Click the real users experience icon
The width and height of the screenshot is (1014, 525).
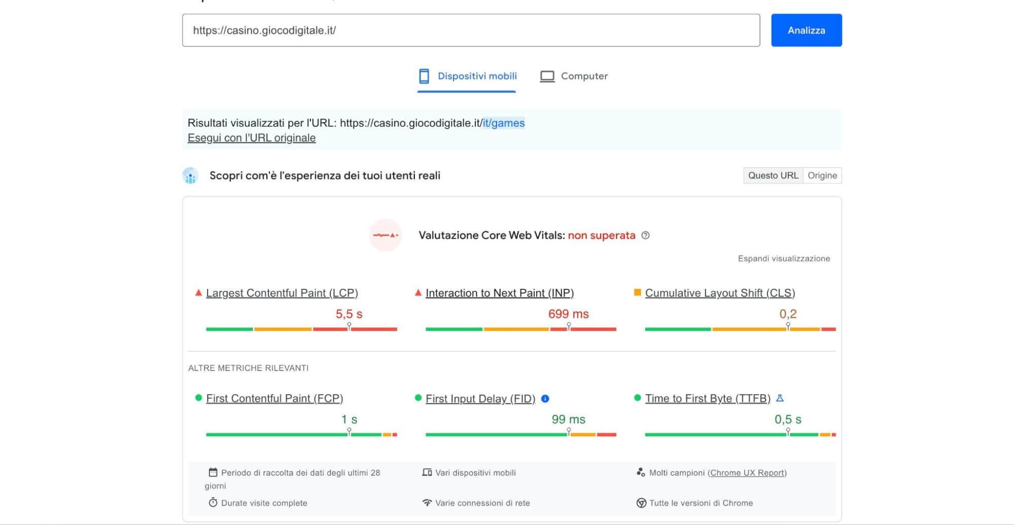[190, 176]
